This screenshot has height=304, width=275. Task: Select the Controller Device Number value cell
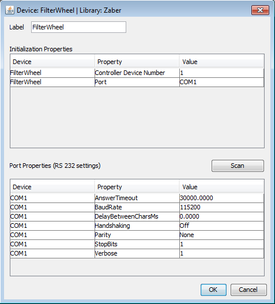(221, 73)
